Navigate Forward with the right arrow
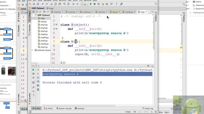The height and width of the screenshot is (114, 204). point(77,4)
